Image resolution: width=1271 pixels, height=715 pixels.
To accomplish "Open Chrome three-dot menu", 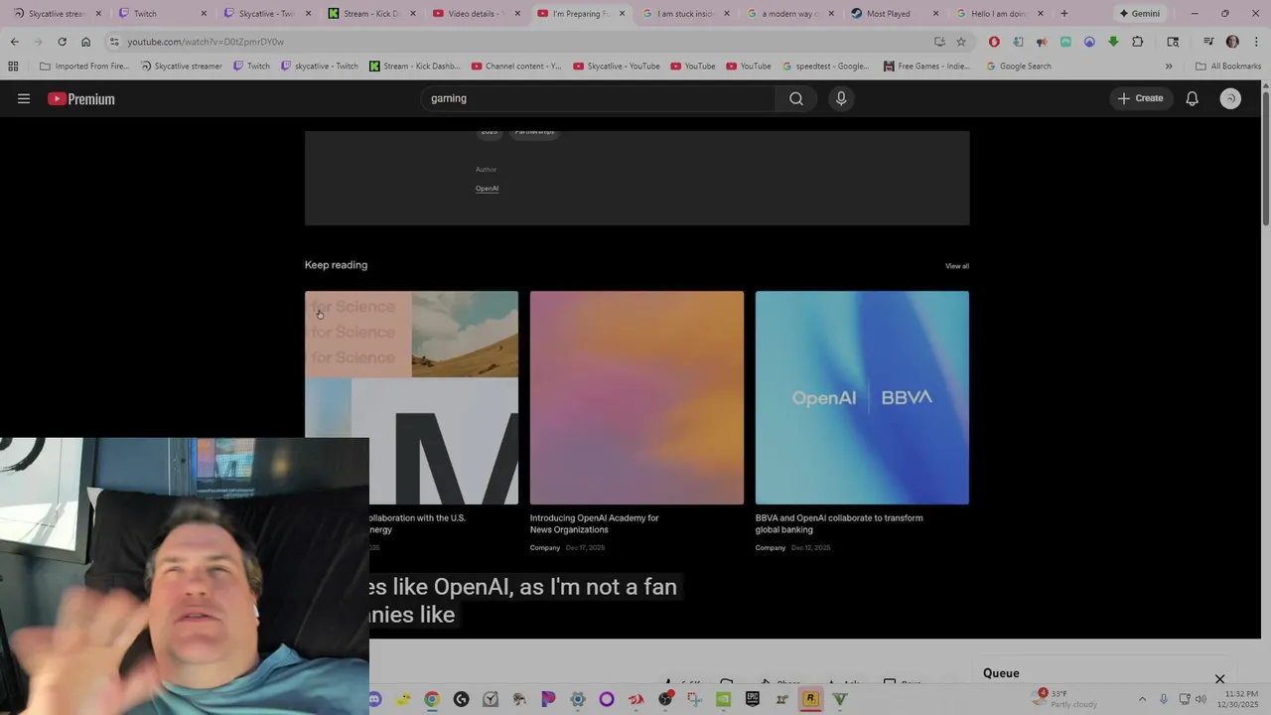I will 1256,42.
